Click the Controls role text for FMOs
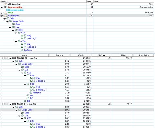Image resolution: width=155 pixels, height=128 pixels. [x=149, y=13]
